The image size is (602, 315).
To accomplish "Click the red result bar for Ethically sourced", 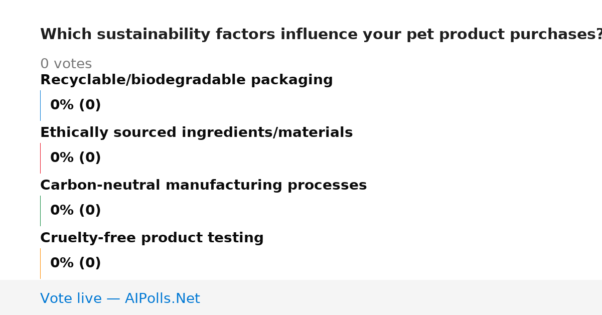I will click(40, 158).
